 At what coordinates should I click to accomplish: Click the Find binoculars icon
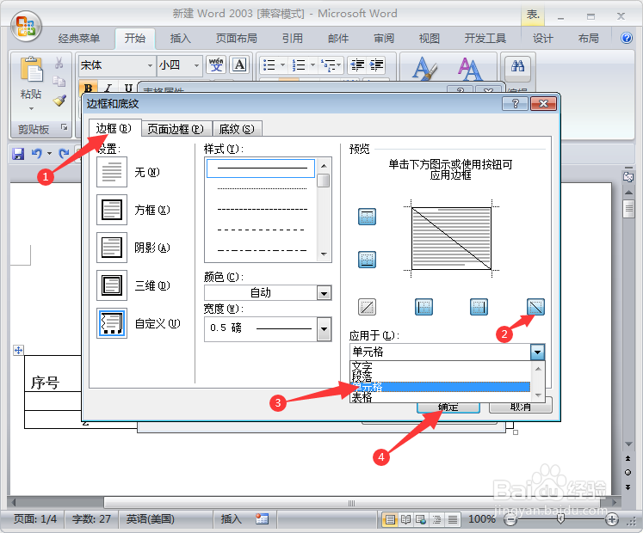coord(517,66)
